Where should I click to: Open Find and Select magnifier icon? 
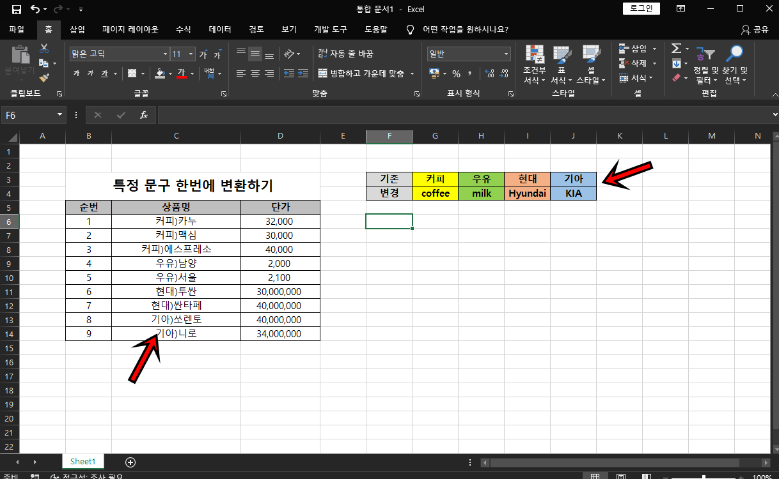(x=735, y=55)
